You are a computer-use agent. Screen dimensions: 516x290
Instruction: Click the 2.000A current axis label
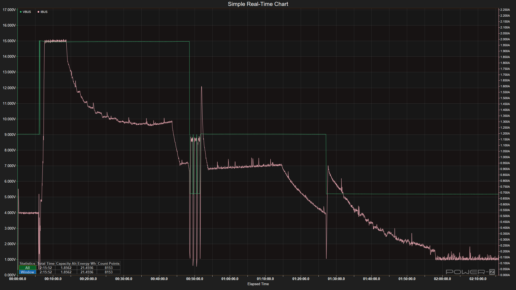tap(505, 39)
